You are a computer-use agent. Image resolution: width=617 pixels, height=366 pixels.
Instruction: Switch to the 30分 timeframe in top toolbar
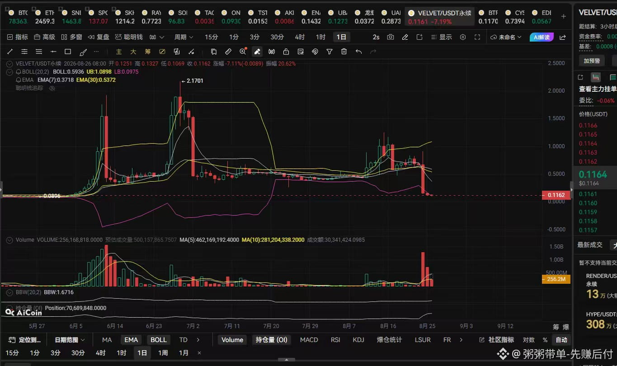pos(277,37)
